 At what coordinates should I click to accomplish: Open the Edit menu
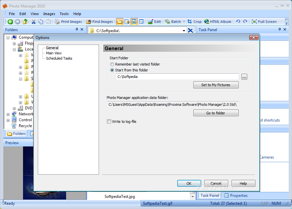(x=23, y=14)
